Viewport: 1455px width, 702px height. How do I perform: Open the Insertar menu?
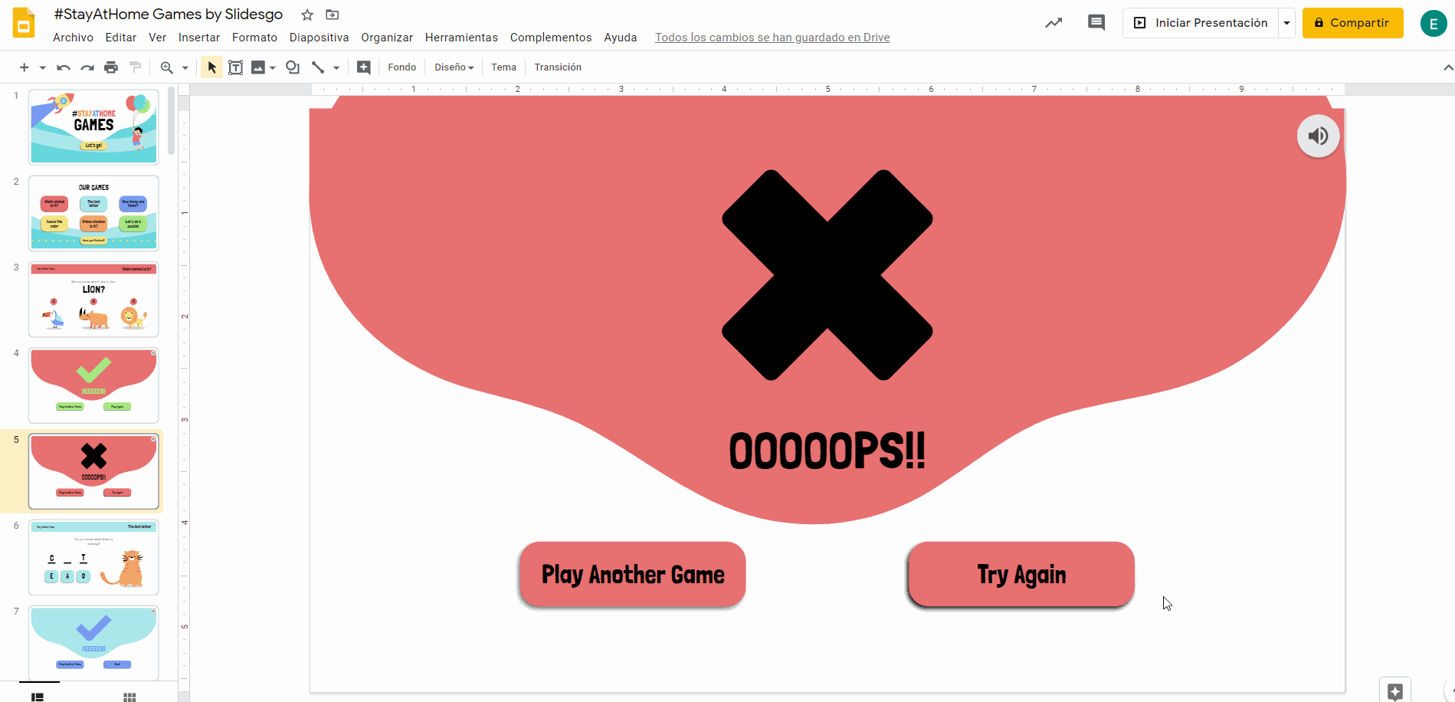tap(199, 38)
